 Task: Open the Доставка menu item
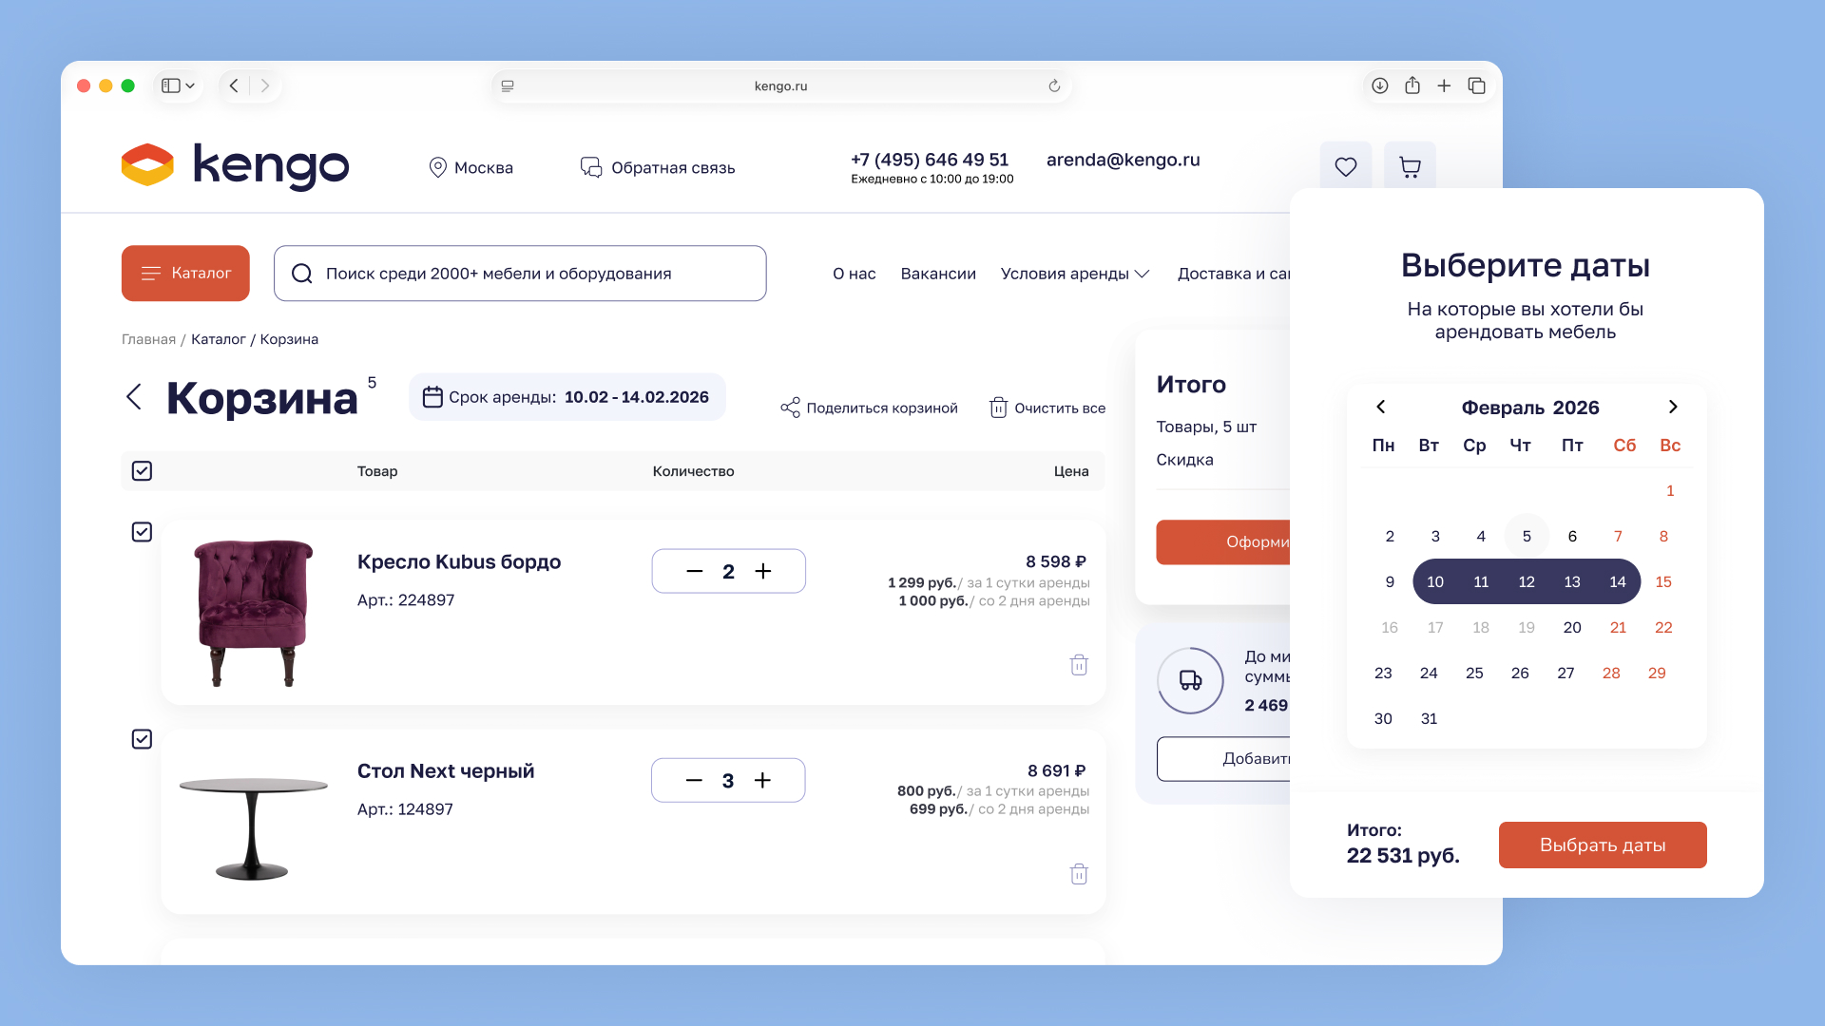click(x=1233, y=274)
